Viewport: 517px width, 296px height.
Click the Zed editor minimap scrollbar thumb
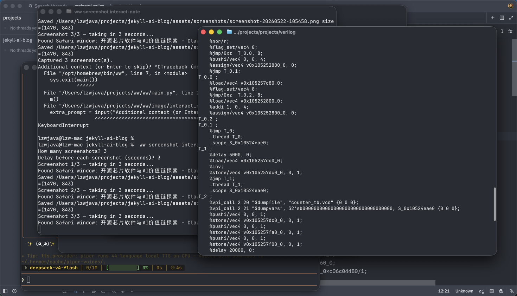(x=514, y=67)
